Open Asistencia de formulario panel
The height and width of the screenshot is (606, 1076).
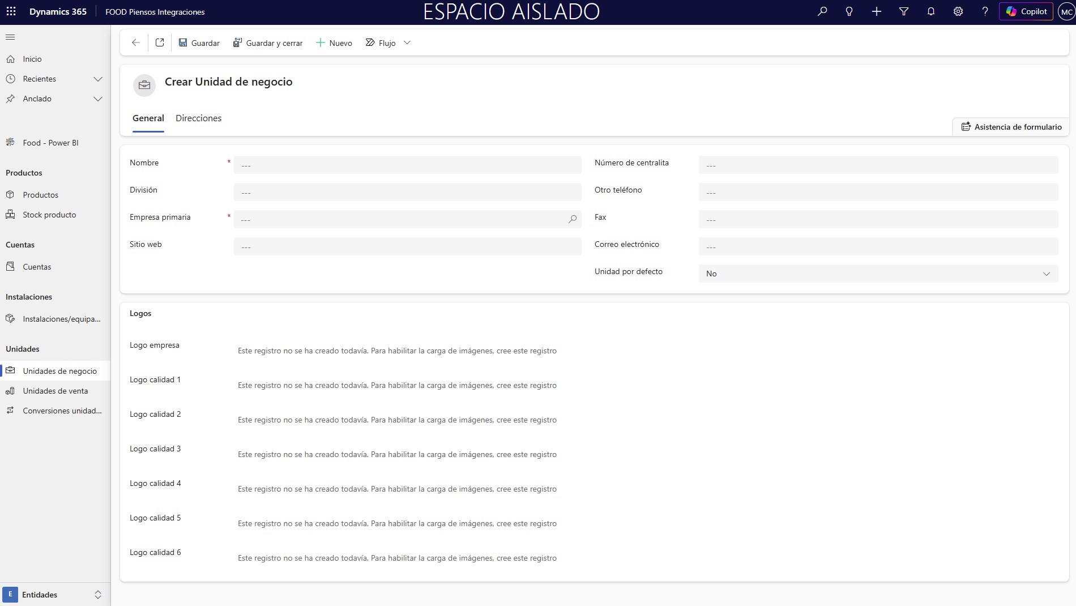1011,127
